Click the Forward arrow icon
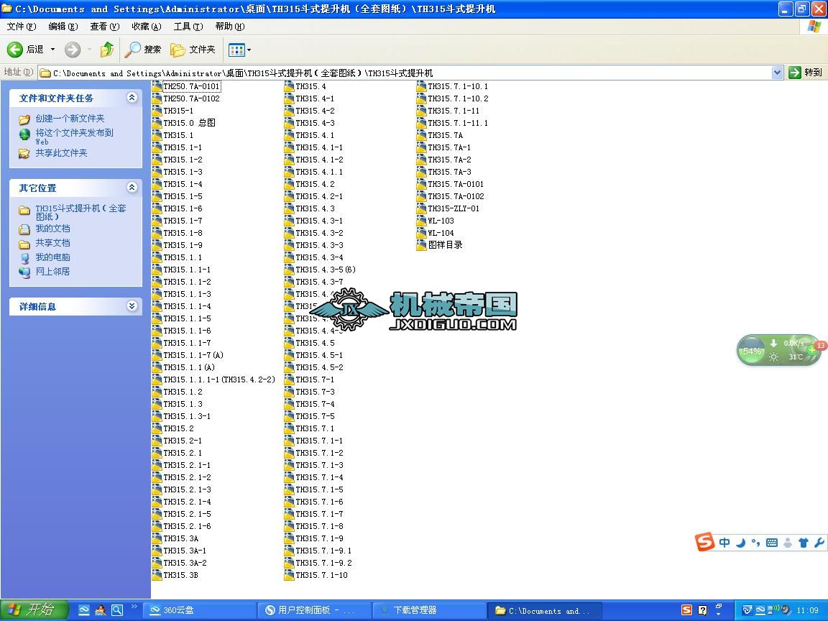This screenshot has height=621, width=828. (73, 50)
